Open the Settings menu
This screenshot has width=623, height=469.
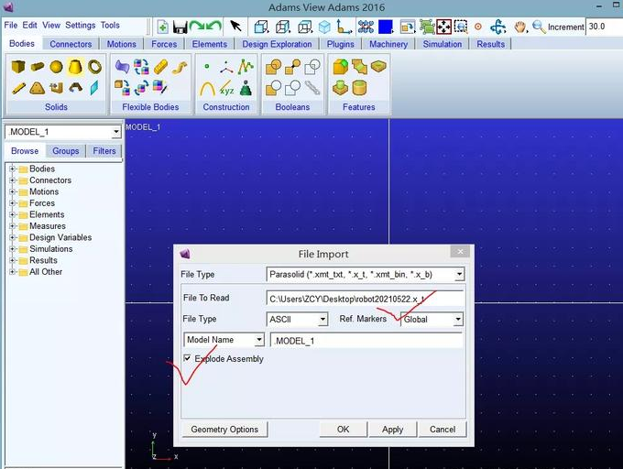81,25
